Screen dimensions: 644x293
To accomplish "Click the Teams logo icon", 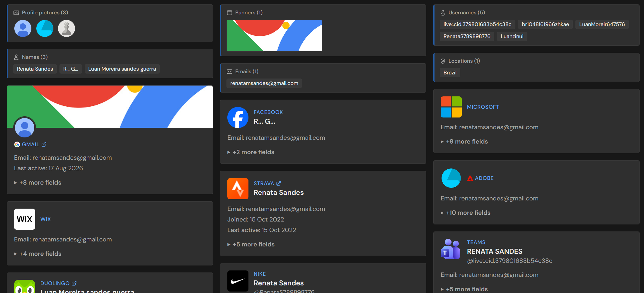I will (451, 249).
